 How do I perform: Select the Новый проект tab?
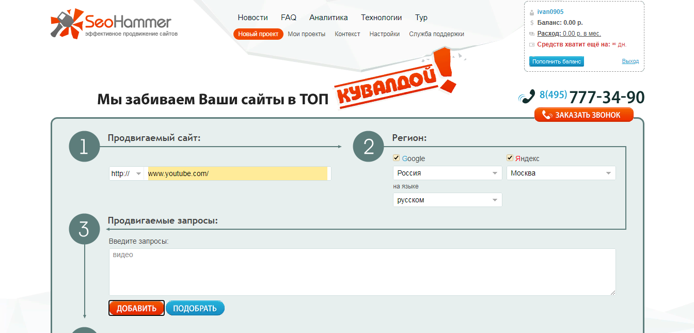coord(258,34)
